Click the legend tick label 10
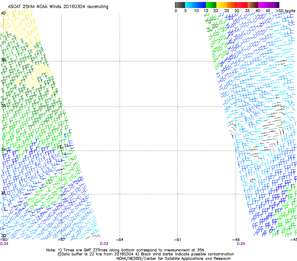The width and height of the screenshot is (297, 261). click(196, 11)
